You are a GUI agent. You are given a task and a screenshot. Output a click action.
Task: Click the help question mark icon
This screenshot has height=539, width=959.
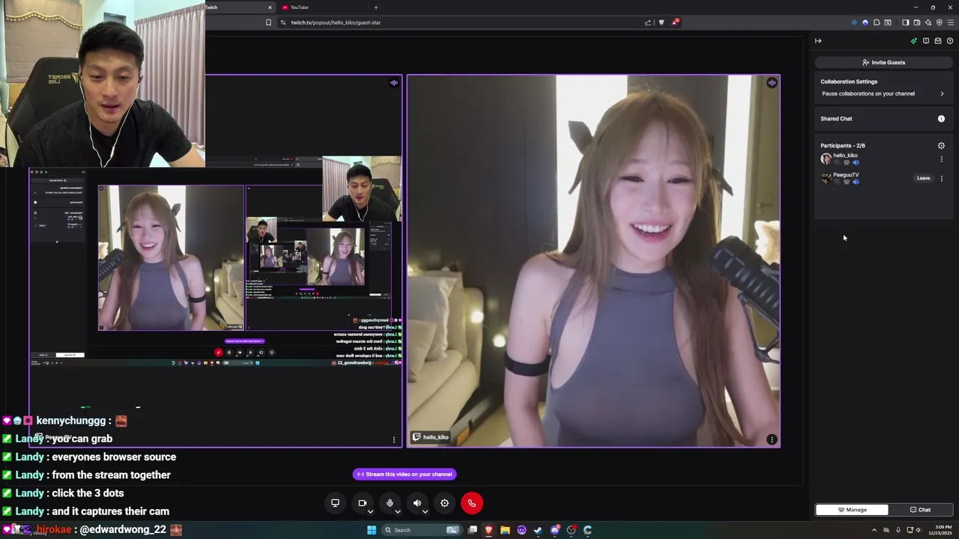click(950, 41)
